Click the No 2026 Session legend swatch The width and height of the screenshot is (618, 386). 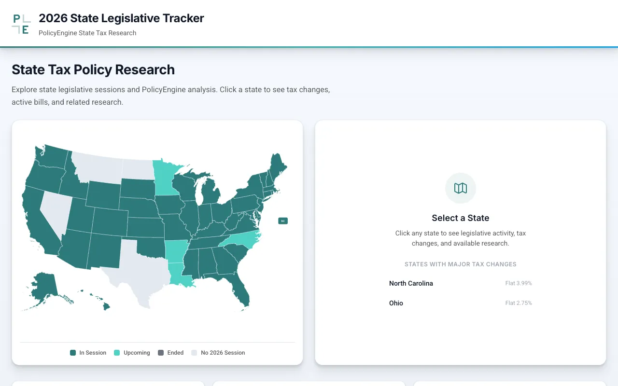point(194,353)
